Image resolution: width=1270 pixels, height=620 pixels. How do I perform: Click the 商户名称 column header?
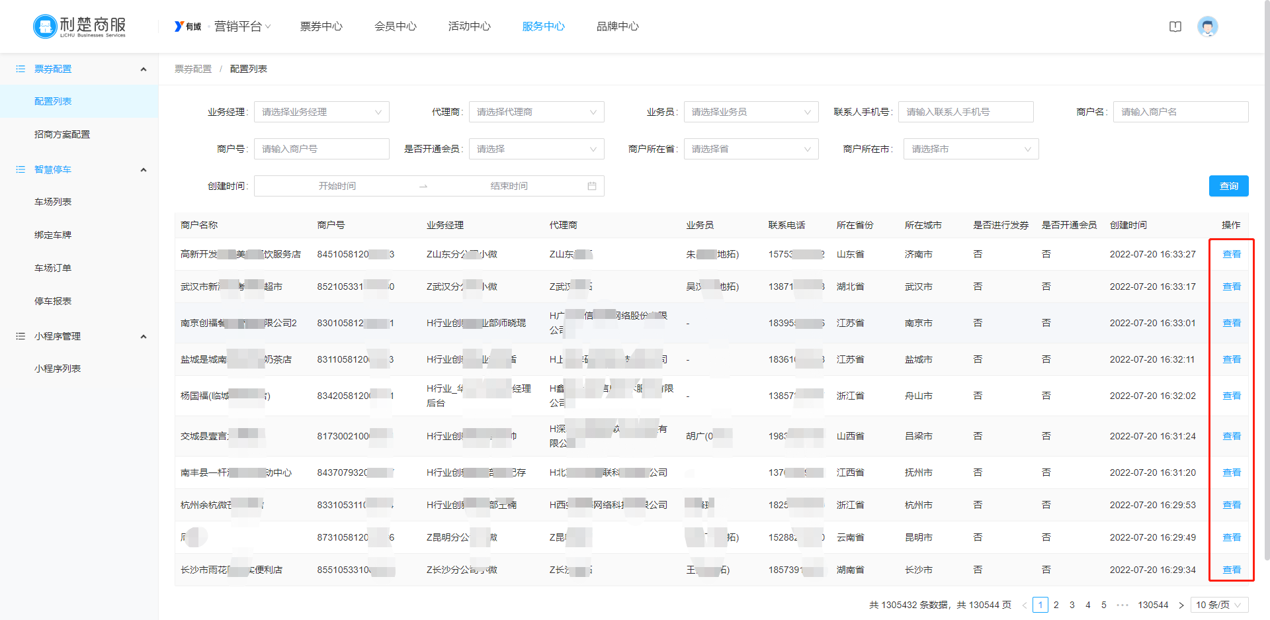(199, 225)
